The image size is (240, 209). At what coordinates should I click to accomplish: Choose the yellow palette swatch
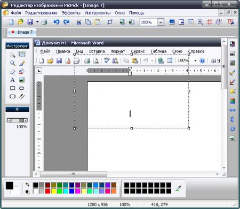53,191
